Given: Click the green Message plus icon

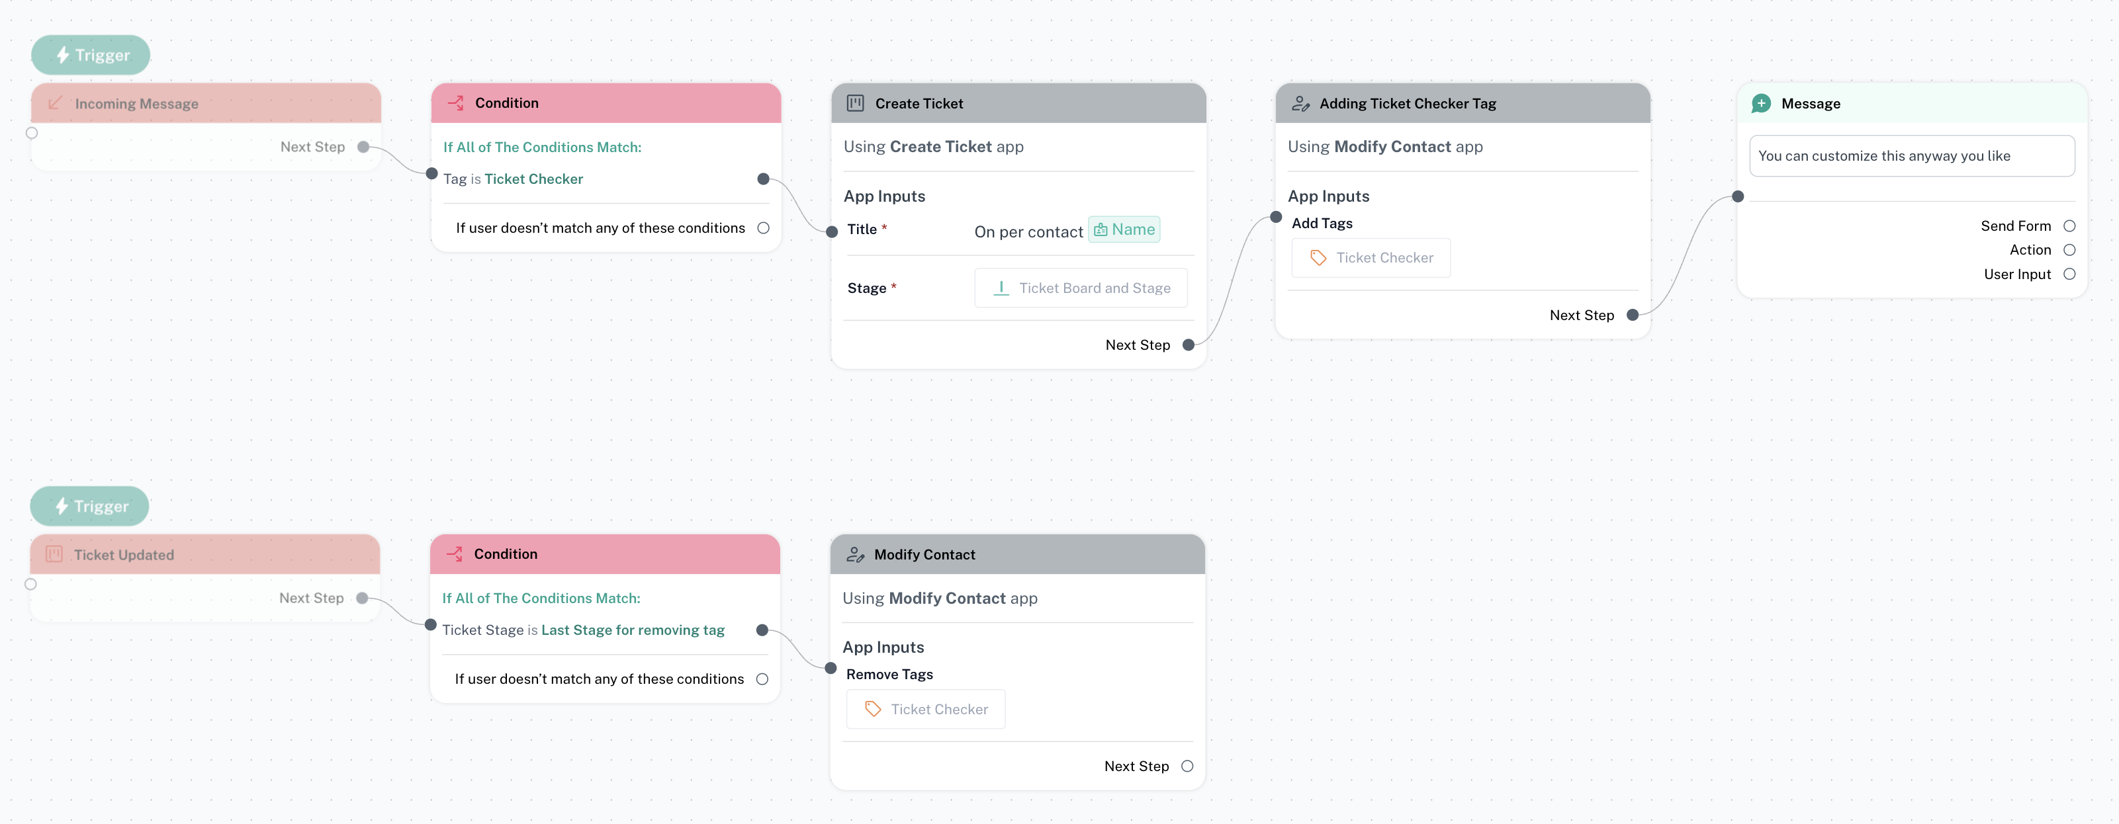Looking at the screenshot, I should click(1761, 104).
